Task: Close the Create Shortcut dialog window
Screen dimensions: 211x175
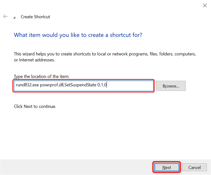Action: coord(205,5)
